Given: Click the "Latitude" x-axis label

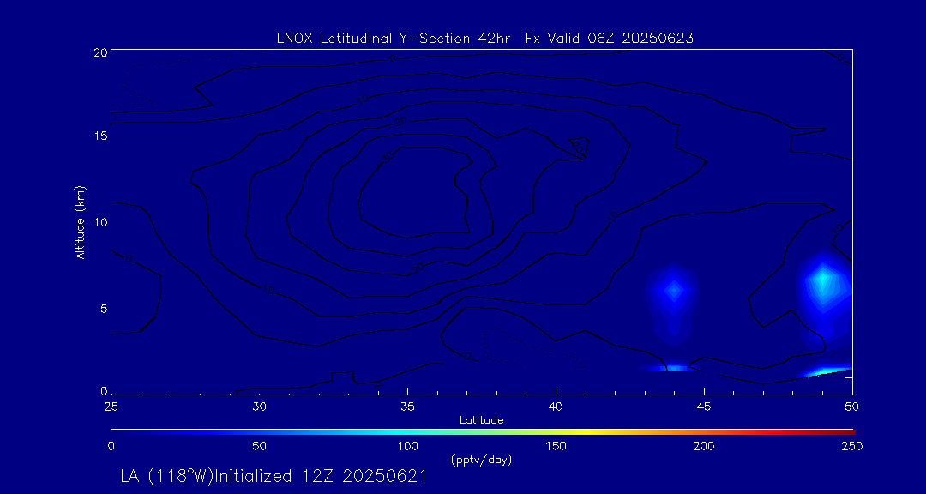Looking at the screenshot, I should [x=481, y=421].
